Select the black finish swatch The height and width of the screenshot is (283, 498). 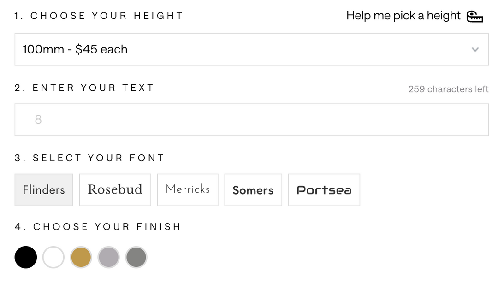(26, 257)
